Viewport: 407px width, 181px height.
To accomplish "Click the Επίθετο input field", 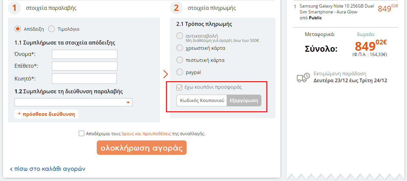I will point(84,66).
